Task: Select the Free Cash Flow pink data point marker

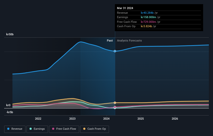Action: [x=115, y=107]
